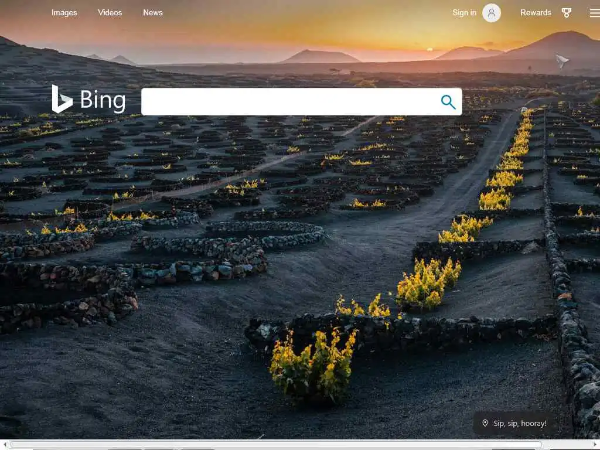
Task: Switch to the Videos tab
Action: (110, 13)
